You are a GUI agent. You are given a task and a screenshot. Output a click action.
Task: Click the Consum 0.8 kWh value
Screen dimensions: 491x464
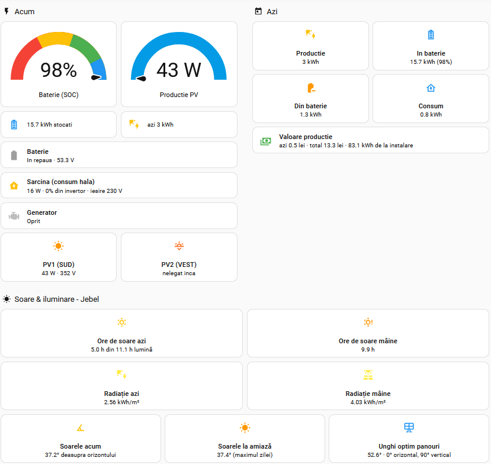(x=431, y=114)
